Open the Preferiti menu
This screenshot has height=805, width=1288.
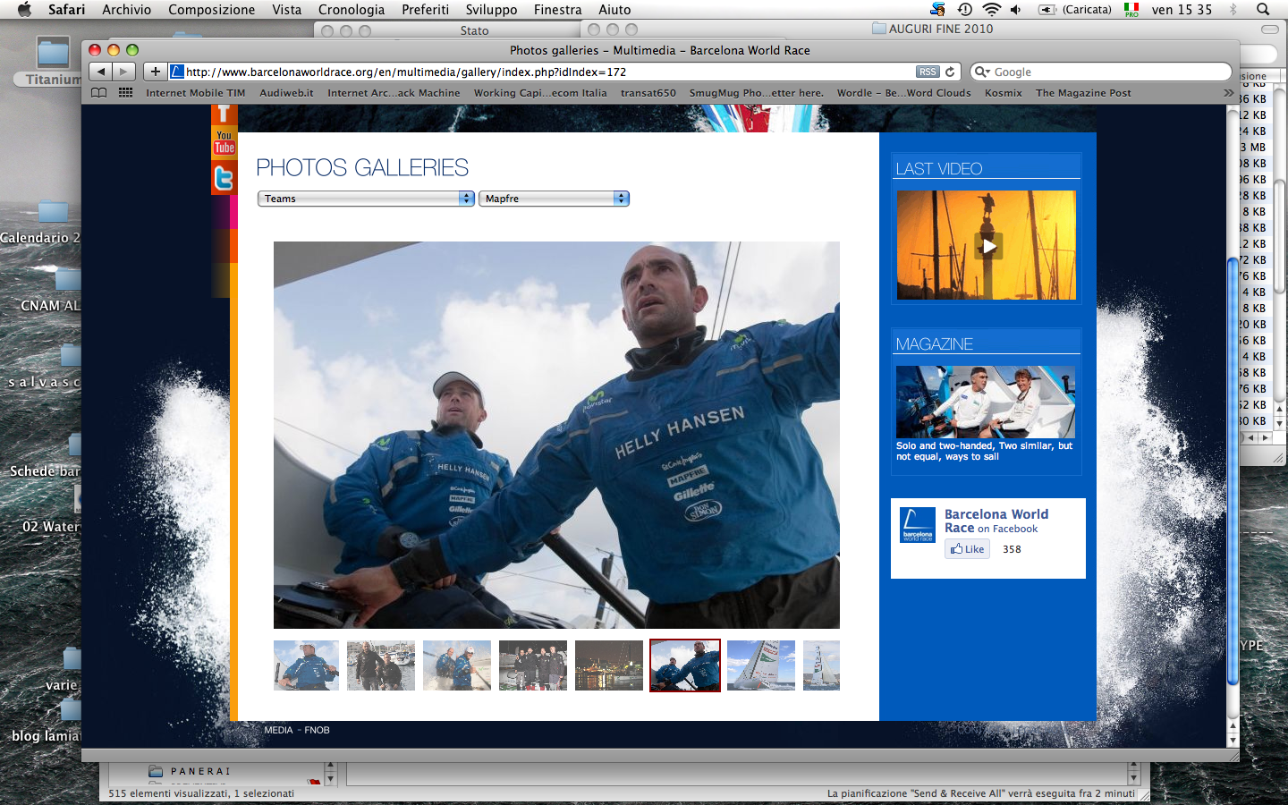point(426,10)
